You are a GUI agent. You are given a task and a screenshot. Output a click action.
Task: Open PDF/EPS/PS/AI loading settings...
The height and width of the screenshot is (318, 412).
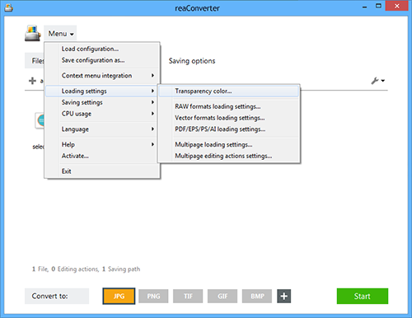point(229,129)
